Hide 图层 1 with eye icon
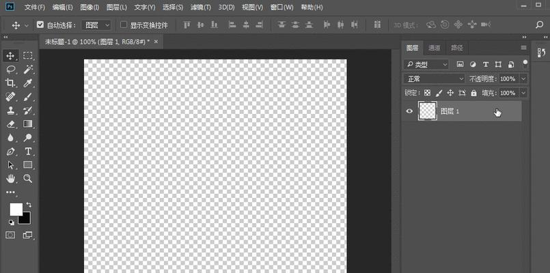This screenshot has height=273, width=550. point(409,111)
